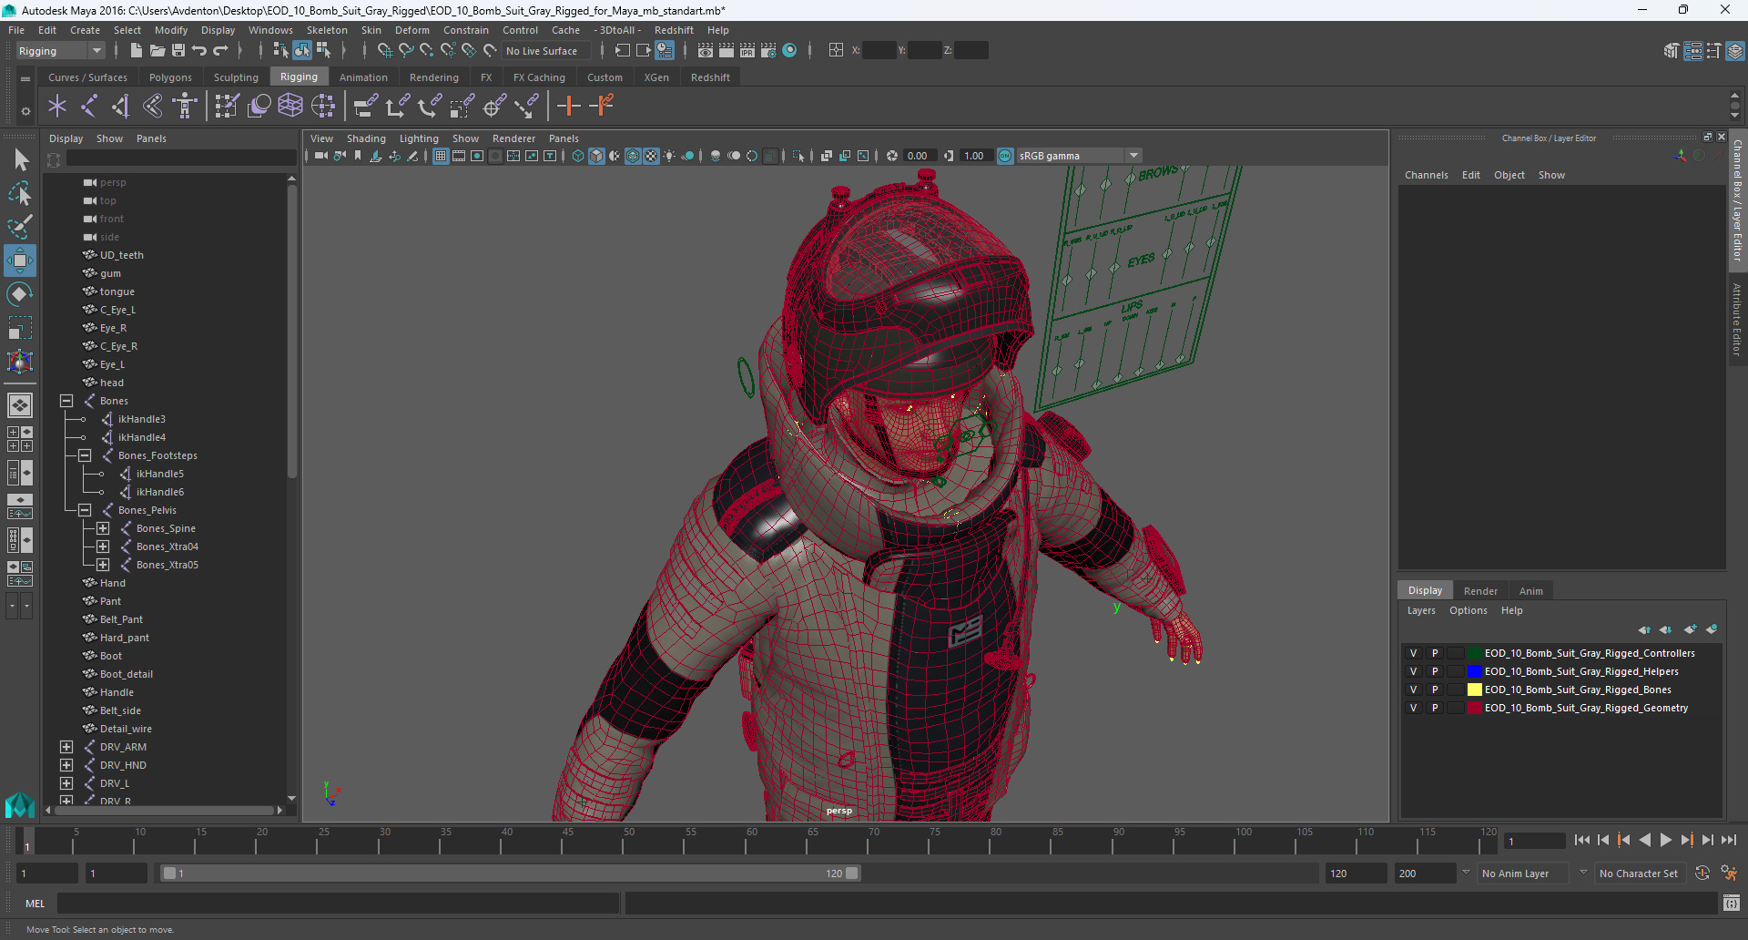Select the Rotate tool in toolbox

[20, 293]
